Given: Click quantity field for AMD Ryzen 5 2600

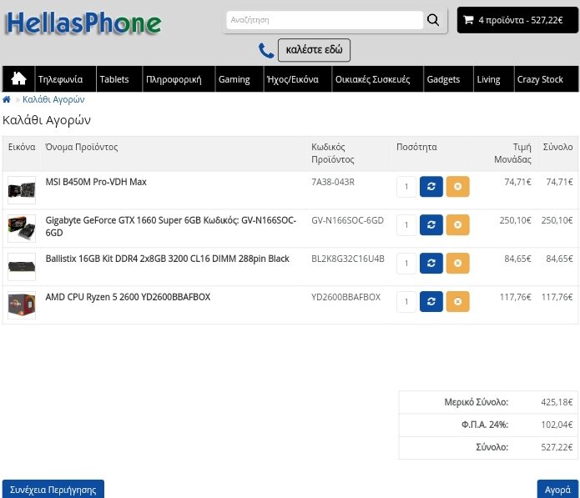Looking at the screenshot, I should point(406,302).
